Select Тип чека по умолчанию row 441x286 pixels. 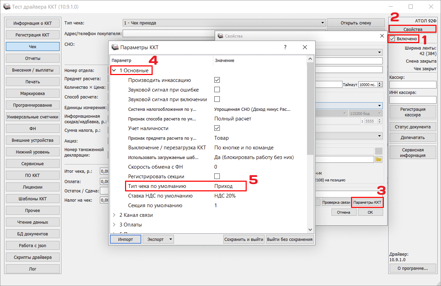tap(185, 186)
